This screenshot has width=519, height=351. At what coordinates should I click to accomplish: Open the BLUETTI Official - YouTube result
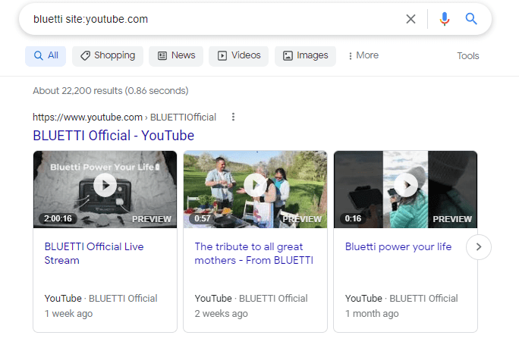[x=114, y=136]
